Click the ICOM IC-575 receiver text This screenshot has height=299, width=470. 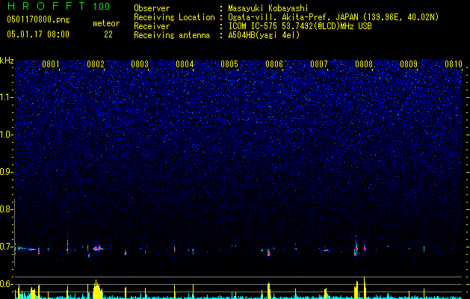(300, 26)
